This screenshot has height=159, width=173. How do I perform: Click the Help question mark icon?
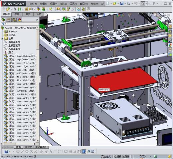click(154, 4)
